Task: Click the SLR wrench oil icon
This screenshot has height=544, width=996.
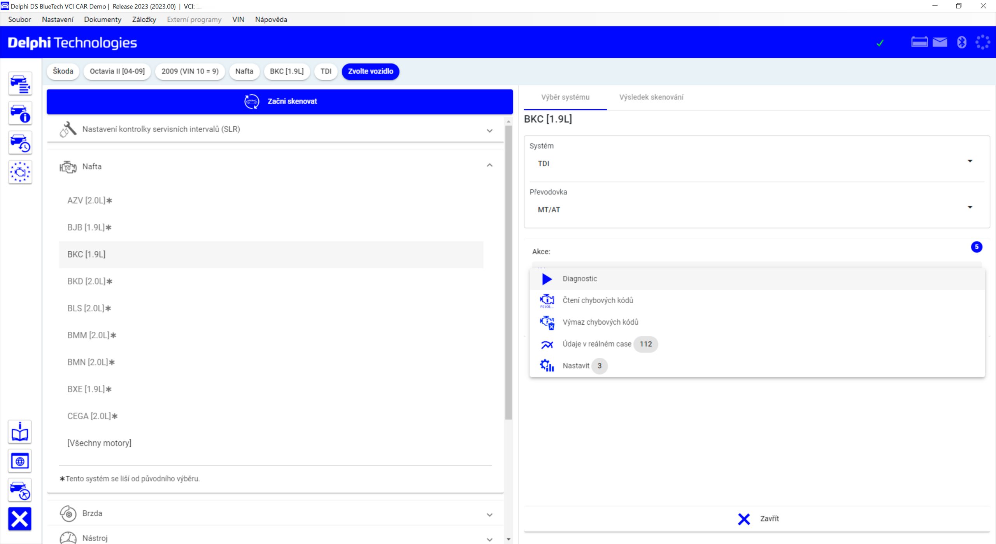Action: point(68,129)
